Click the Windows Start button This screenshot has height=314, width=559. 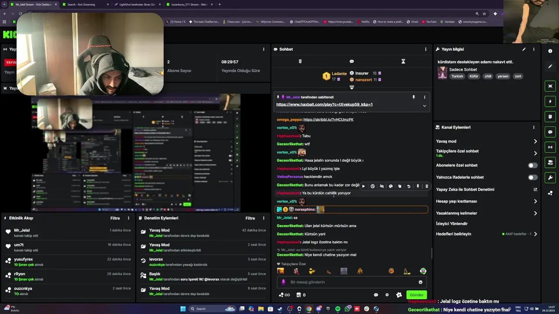click(183, 309)
